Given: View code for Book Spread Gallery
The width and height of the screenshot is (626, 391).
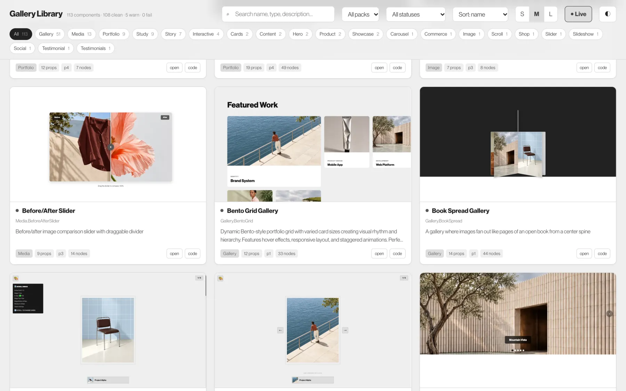Looking at the screenshot, I should click(x=602, y=253).
